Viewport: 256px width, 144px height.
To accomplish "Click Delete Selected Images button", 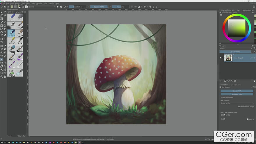I will [x=246, y=106].
